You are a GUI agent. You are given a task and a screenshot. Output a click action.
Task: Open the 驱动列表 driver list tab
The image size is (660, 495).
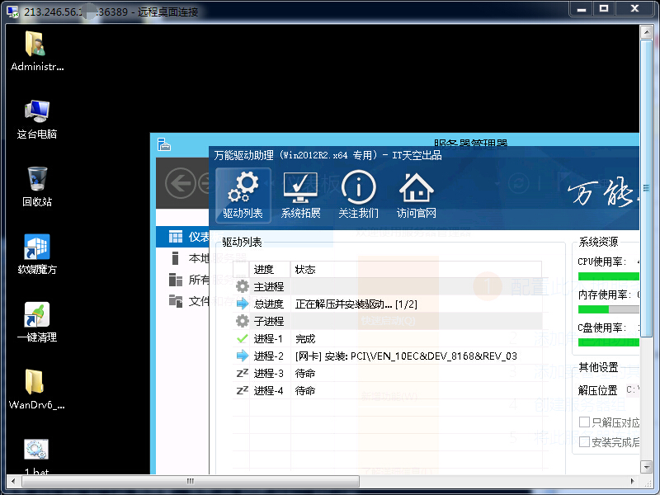click(243, 196)
